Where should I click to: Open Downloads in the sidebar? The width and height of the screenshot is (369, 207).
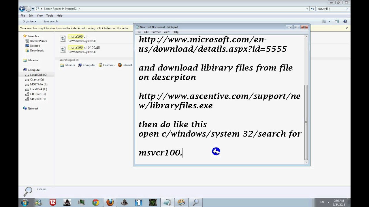click(37, 51)
